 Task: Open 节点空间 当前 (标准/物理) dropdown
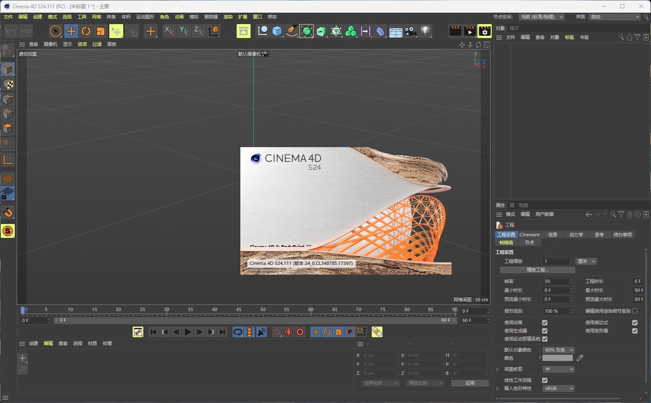[542, 17]
